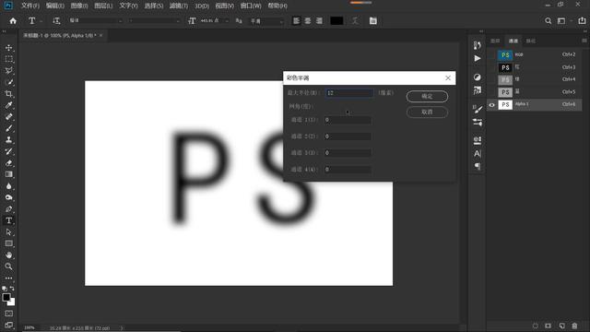The width and height of the screenshot is (590, 332).
Task: Open the 文字 menu
Action: point(128,6)
